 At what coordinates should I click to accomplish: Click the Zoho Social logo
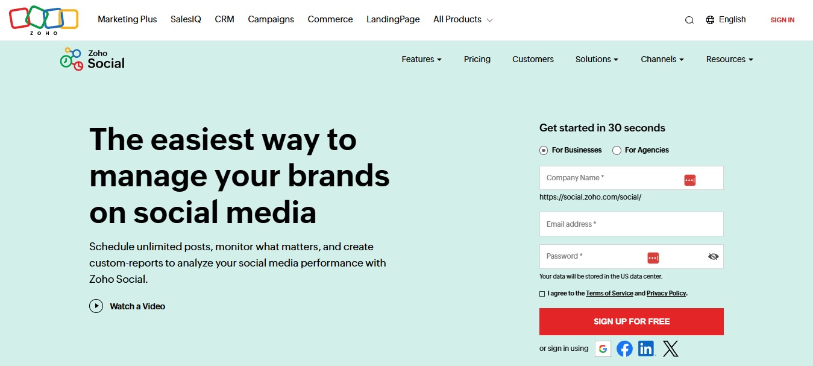click(93, 59)
